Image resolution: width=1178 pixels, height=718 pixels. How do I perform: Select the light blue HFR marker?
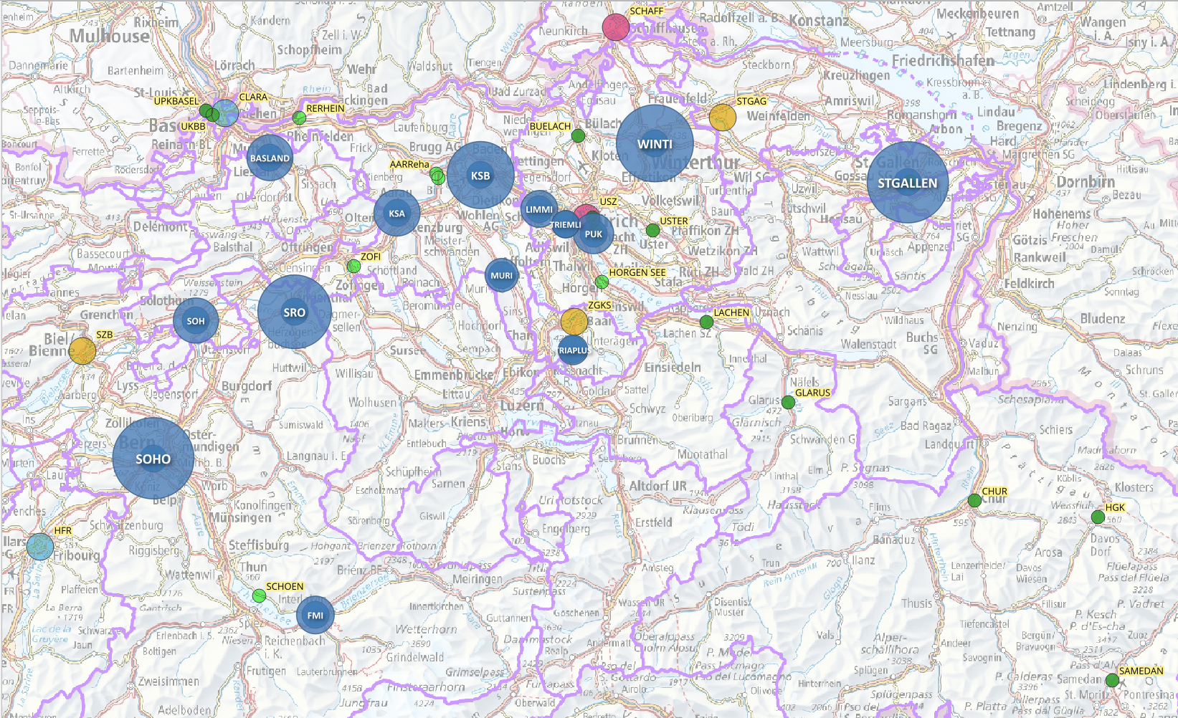click(40, 546)
